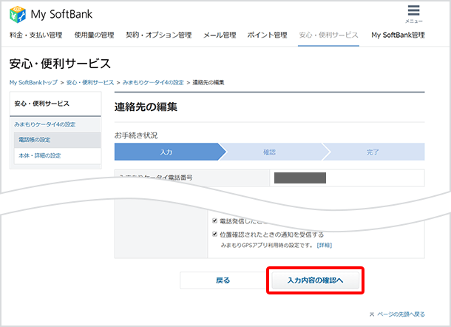Go to みまもりケータイ4の設定 breadcrumb link

[153, 83]
